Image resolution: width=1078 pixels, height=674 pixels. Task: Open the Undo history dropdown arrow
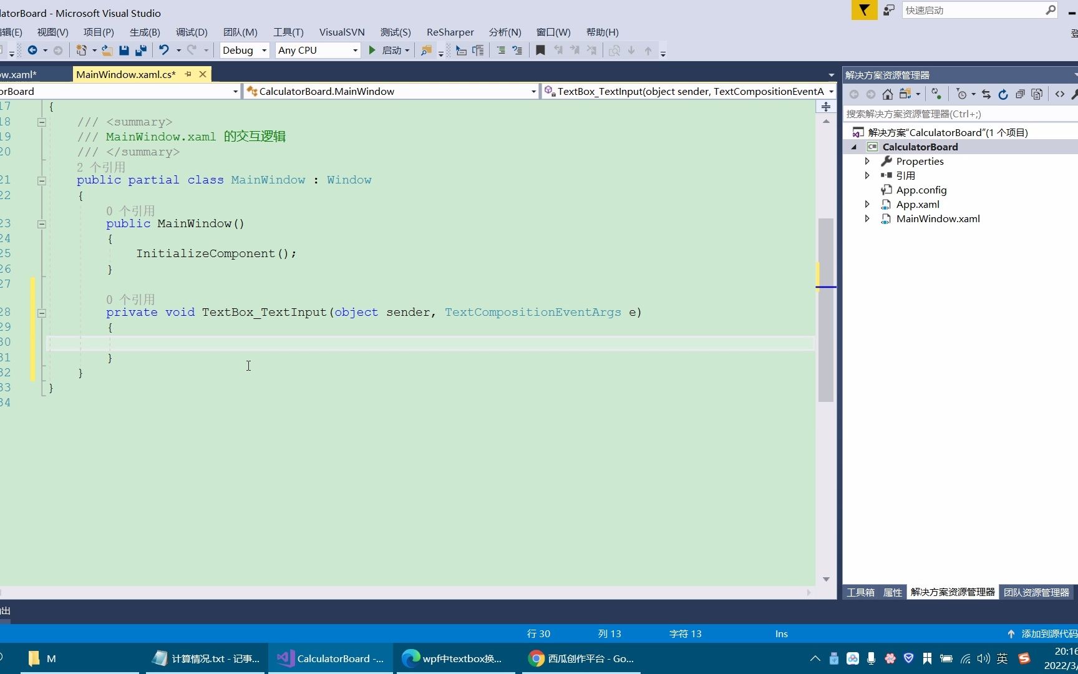[x=178, y=51]
